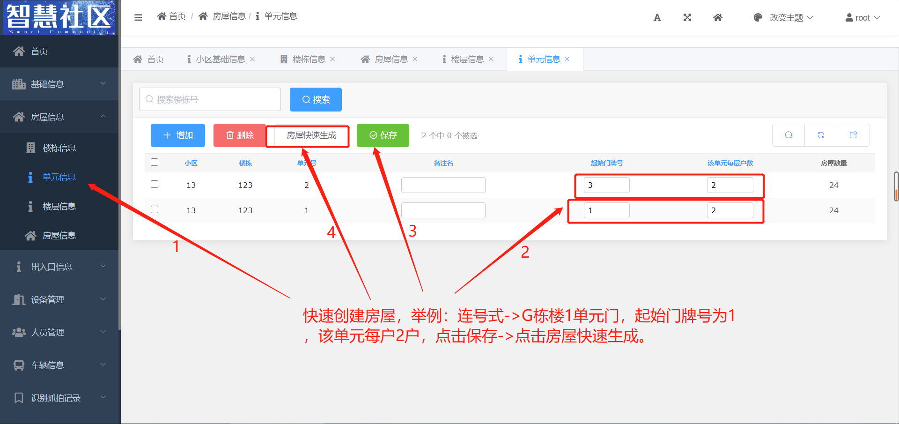Click the home icon in top-right header
The height and width of the screenshot is (424, 899).
click(x=717, y=18)
